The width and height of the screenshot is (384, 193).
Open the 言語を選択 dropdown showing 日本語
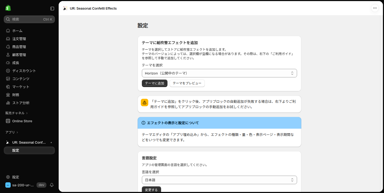(x=219, y=180)
